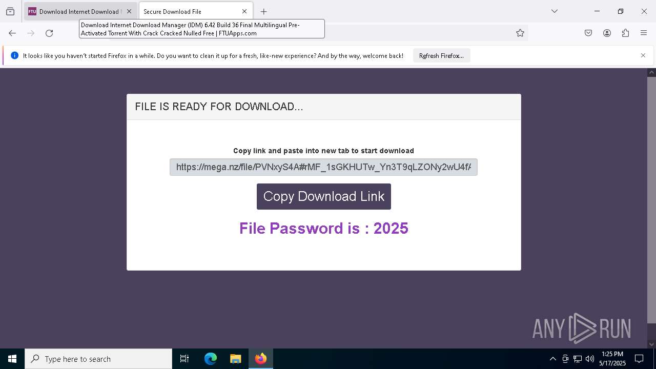This screenshot has height=369, width=656.
Task: Open Extensions puzzle icon
Action: pos(625,33)
